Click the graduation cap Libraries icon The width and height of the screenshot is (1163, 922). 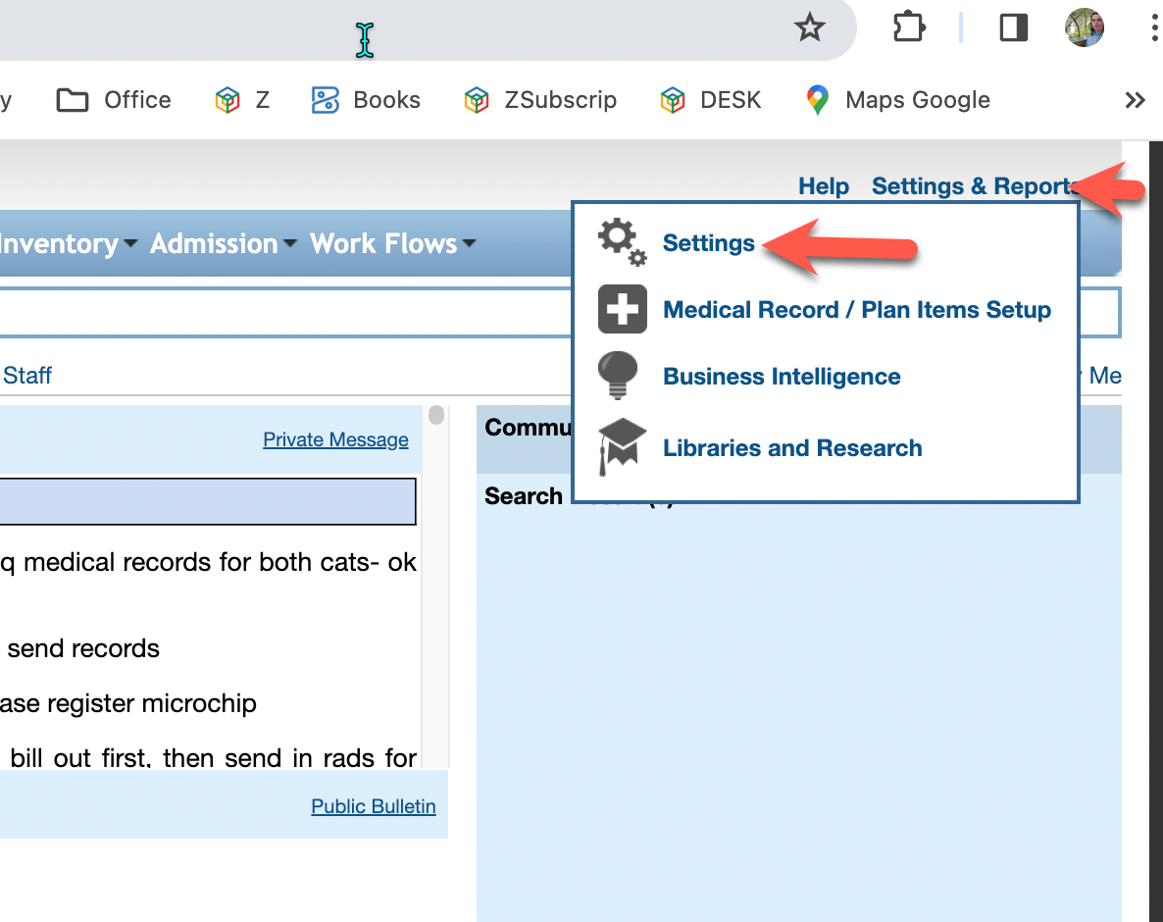coord(622,446)
